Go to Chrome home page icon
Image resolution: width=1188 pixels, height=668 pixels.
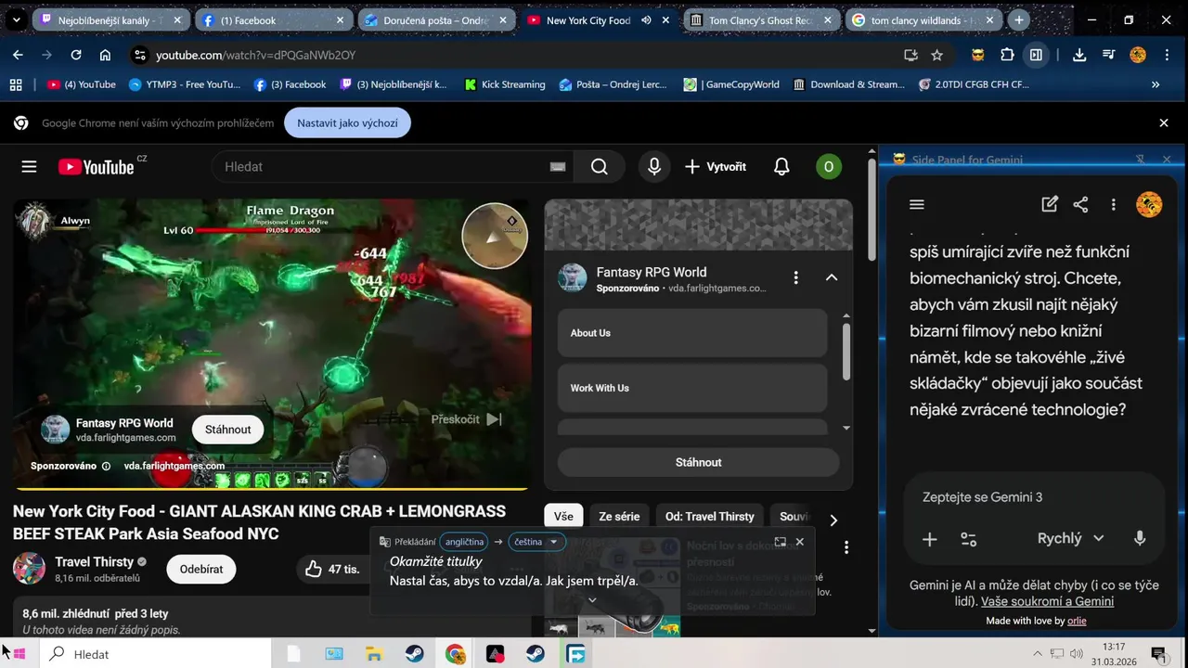[x=105, y=55]
